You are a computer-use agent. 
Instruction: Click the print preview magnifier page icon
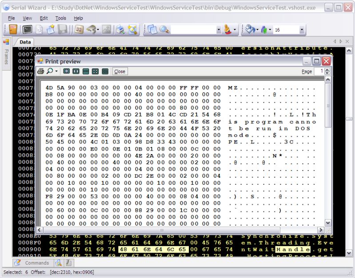tap(133, 29)
